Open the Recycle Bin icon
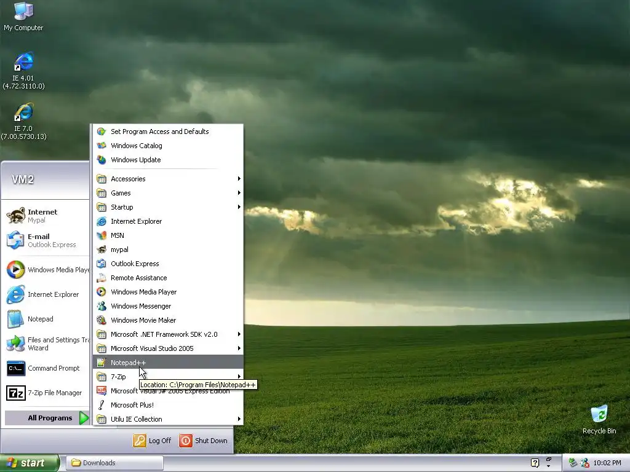The height and width of the screenshot is (472, 630). (599, 420)
